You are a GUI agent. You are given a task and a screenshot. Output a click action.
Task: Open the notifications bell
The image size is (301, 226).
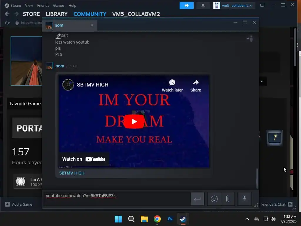[x=203, y=6]
